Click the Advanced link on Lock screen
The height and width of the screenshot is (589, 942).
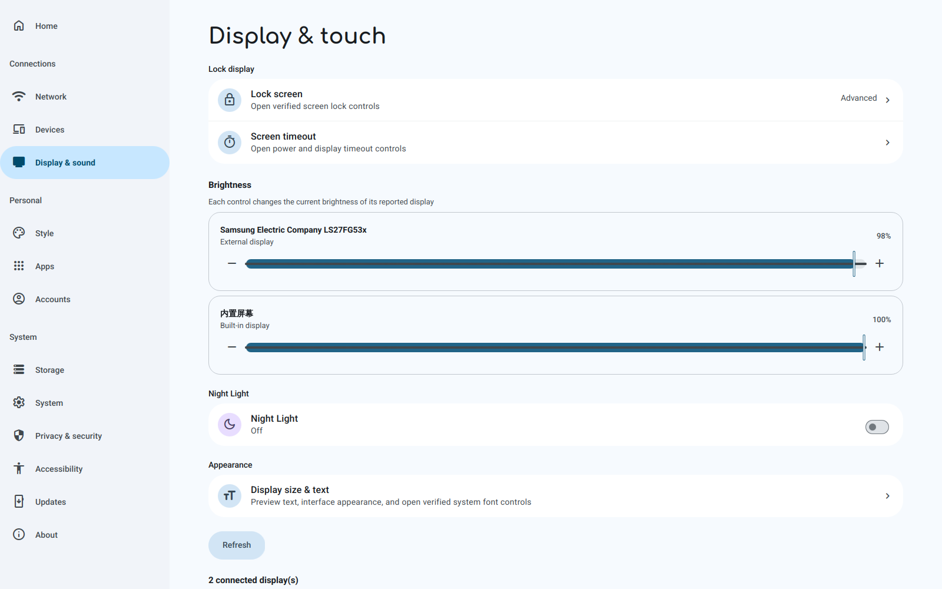click(x=858, y=98)
